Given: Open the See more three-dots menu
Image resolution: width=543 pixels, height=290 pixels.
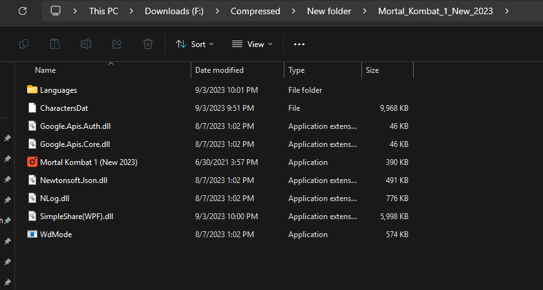Looking at the screenshot, I should 299,44.
